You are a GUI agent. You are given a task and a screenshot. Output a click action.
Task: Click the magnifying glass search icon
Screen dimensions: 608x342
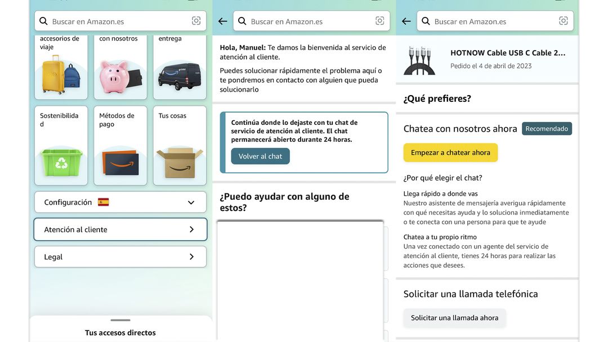point(43,20)
